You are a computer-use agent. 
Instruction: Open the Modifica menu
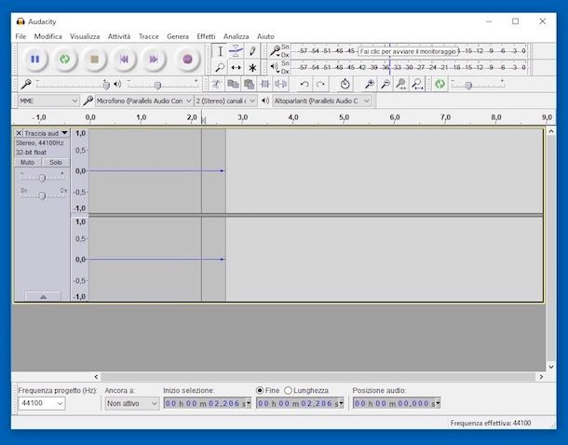coord(47,36)
